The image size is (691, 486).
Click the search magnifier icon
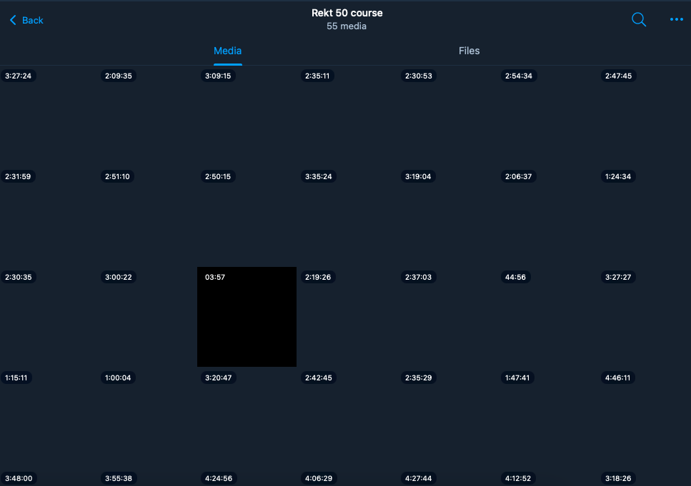coord(639,20)
